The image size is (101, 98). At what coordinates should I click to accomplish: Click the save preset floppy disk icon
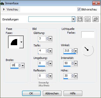coord(80,19)
